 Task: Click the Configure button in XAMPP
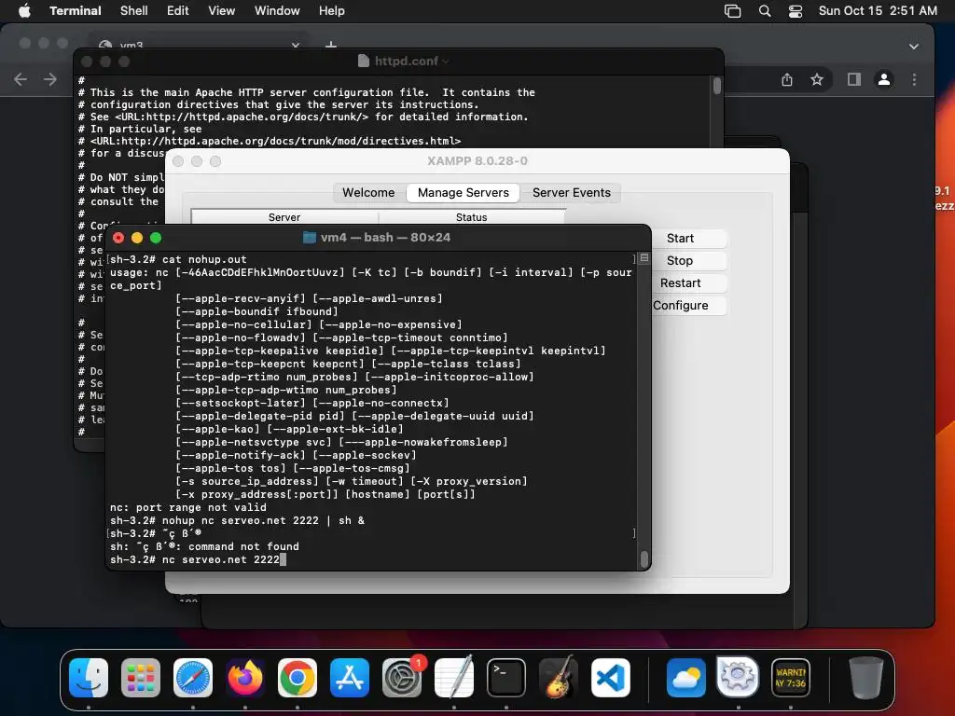pyautogui.click(x=680, y=306)
